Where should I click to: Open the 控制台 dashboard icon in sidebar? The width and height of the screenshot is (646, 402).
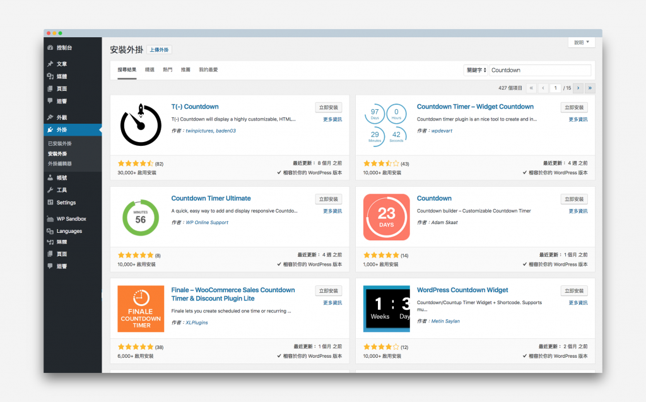(50, 47)
